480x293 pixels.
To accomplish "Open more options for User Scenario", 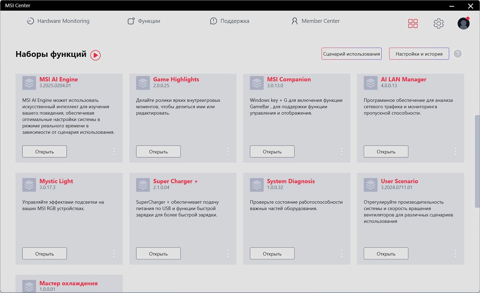I will pyautogui.click(x=455, y=253).
